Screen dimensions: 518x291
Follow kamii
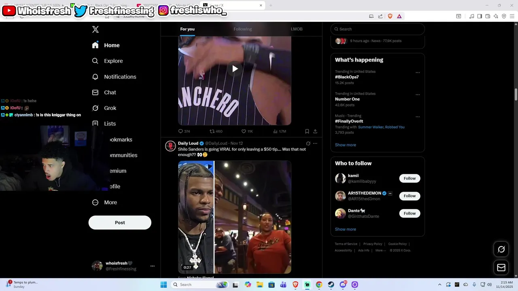(410, 178)
